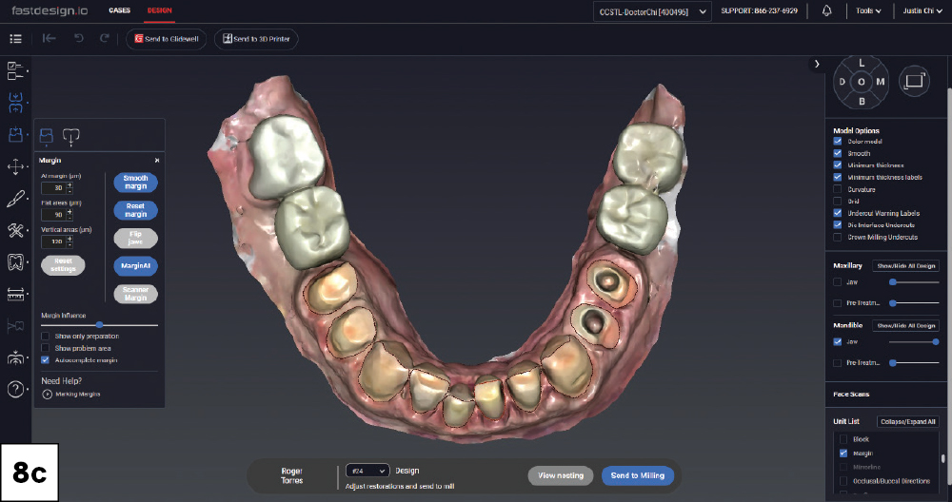Select the ruler measurement tool
The width and height of the screenshot is (952, 502).
(15, 294)
